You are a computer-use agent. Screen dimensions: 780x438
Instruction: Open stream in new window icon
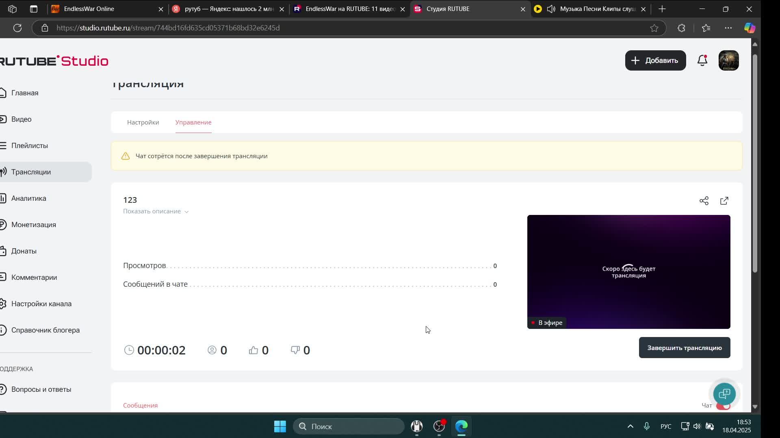(724, 201)
